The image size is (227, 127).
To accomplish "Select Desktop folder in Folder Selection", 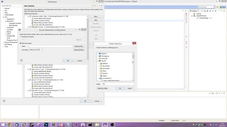I will pyautogui.click(x=105, y=64).
